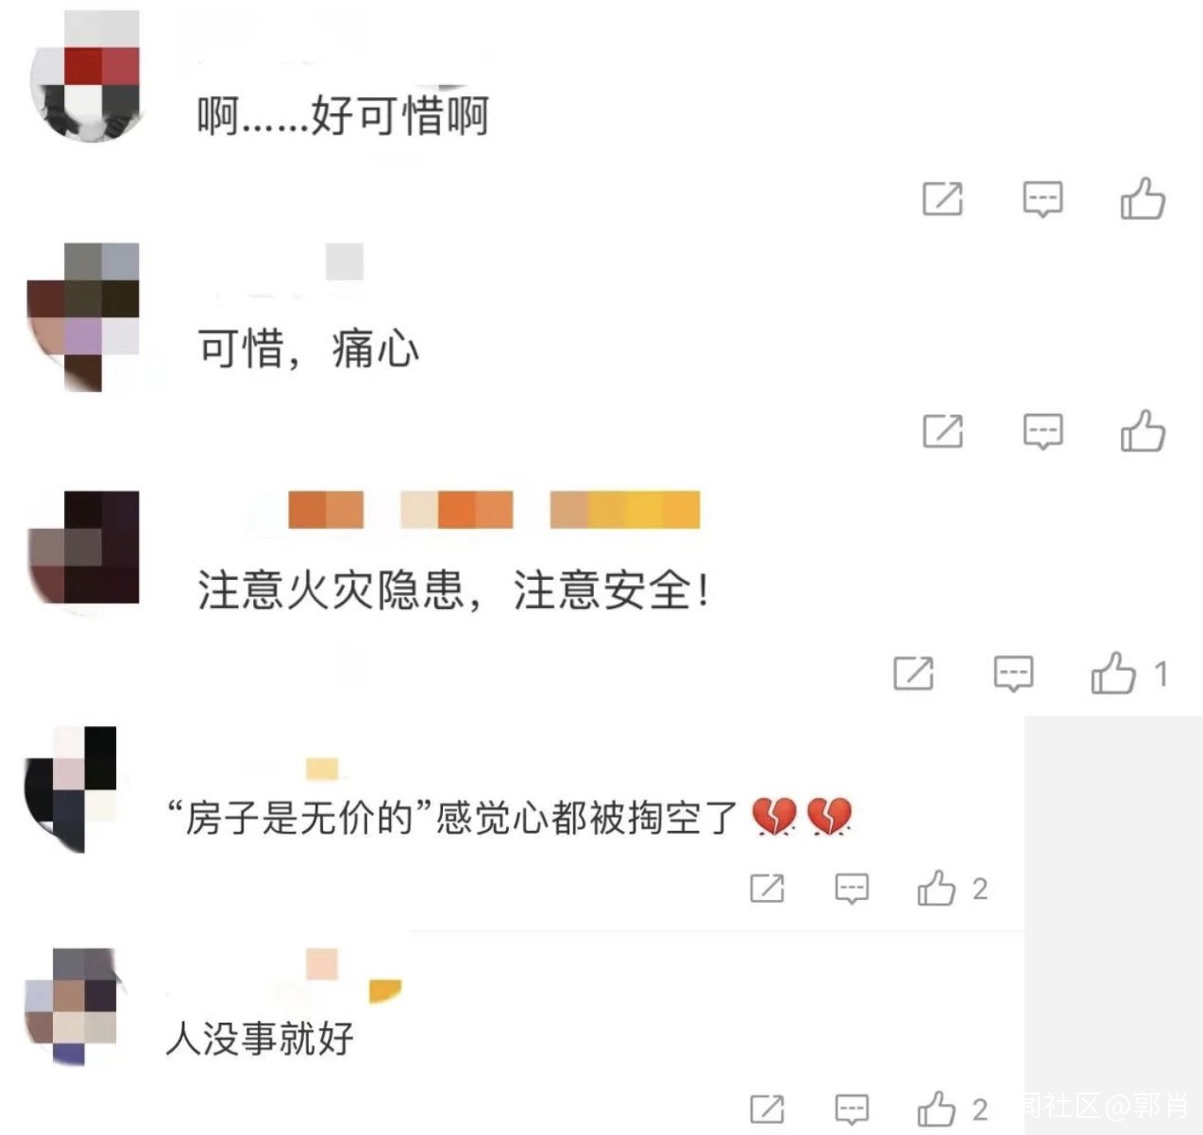Share the comment '人没事就好'
This screenshot has height=1135, width=1203.
(x=767, y=1109)
